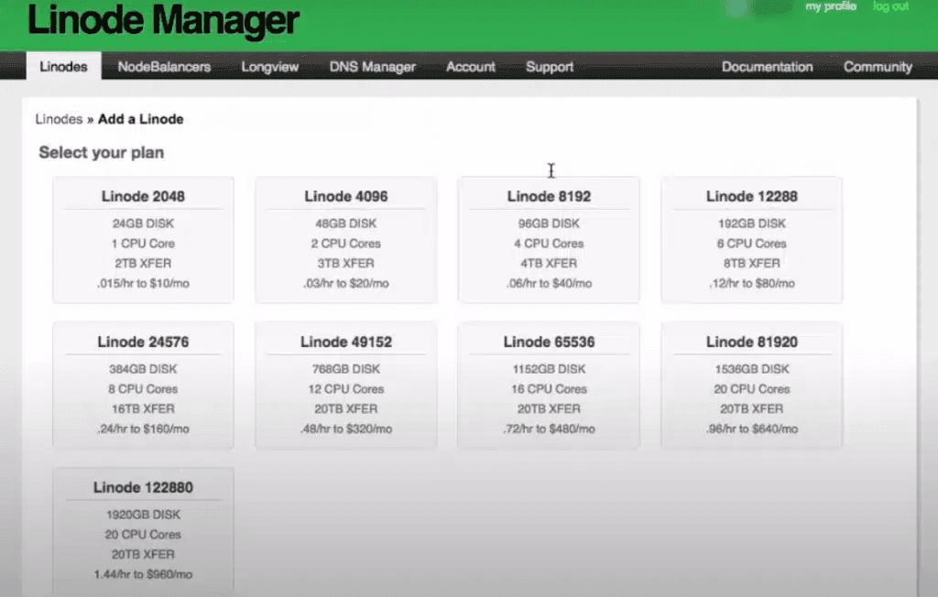Screen dimensions: 938x597
Task: Click the '8TB XFER' text
Action: pyautogui.click(x=751, y=263)
